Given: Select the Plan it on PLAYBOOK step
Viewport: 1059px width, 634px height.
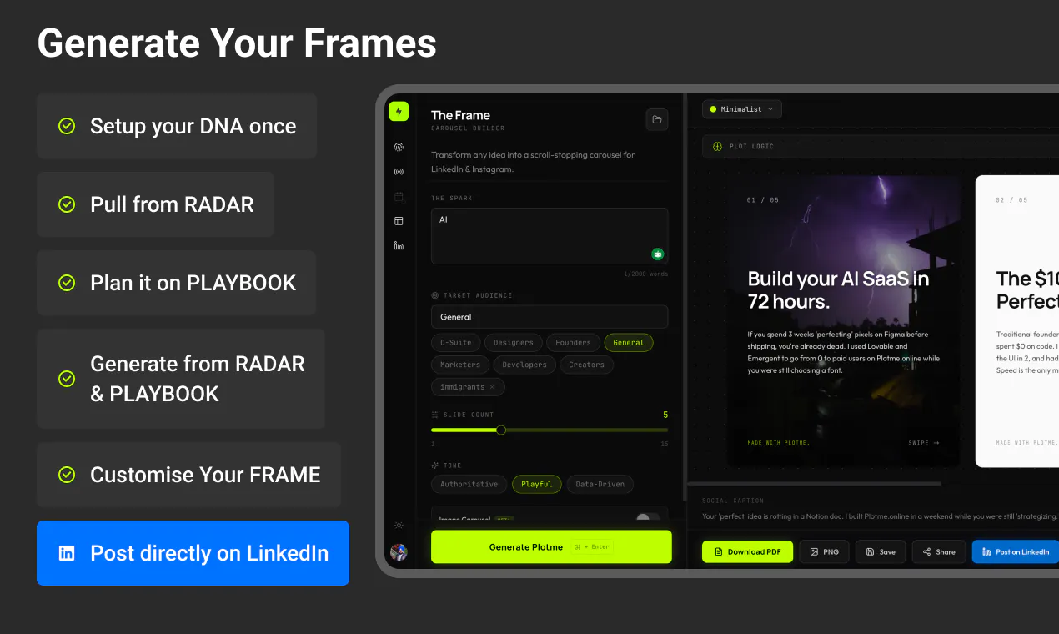Looking at the screenshot, I should click(176, 283).
